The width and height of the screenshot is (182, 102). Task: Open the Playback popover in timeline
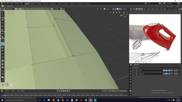8,91
